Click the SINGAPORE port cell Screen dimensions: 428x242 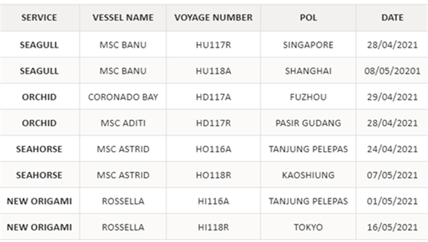(x=308, y=45)
